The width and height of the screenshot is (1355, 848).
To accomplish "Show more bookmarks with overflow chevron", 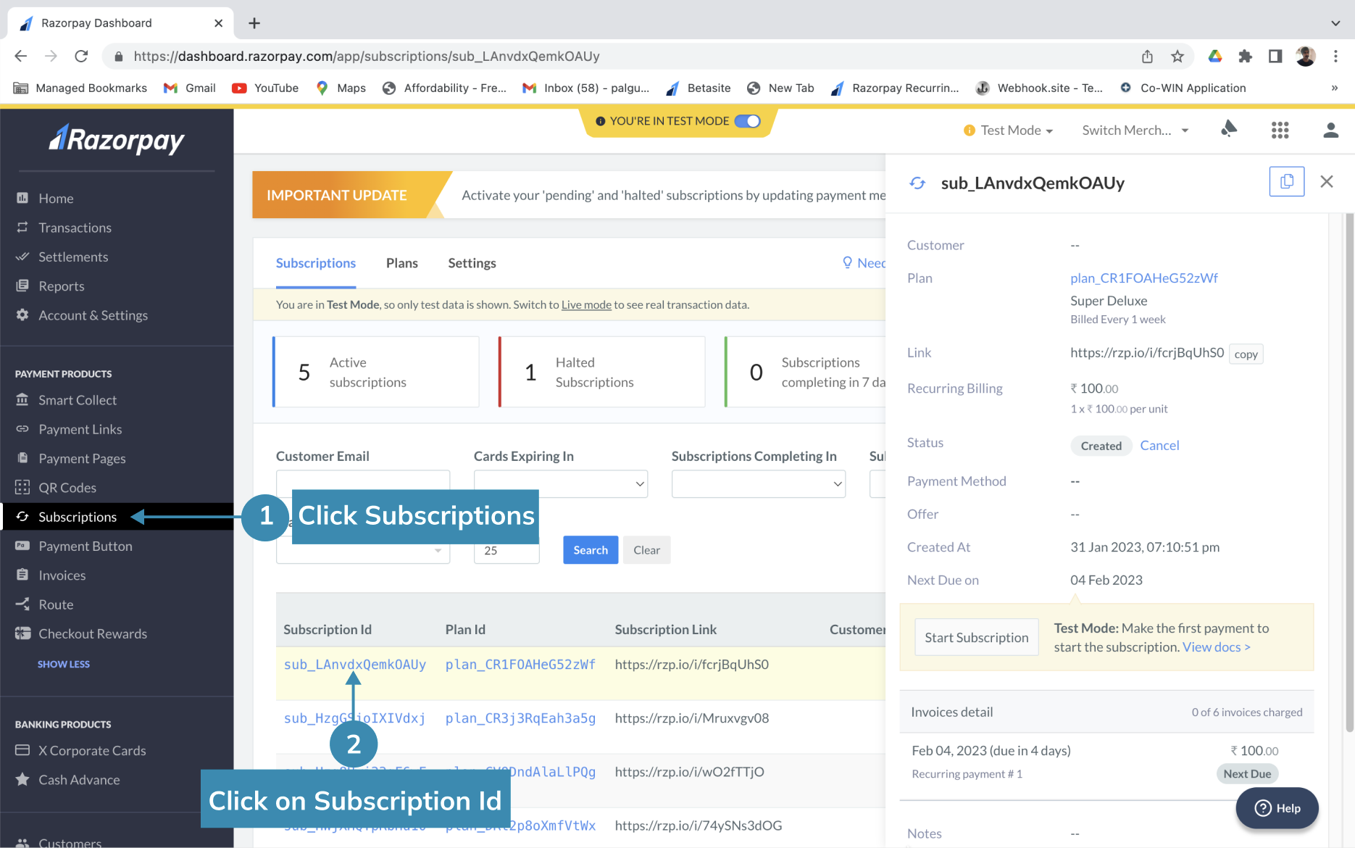I will pos(1335,88).
